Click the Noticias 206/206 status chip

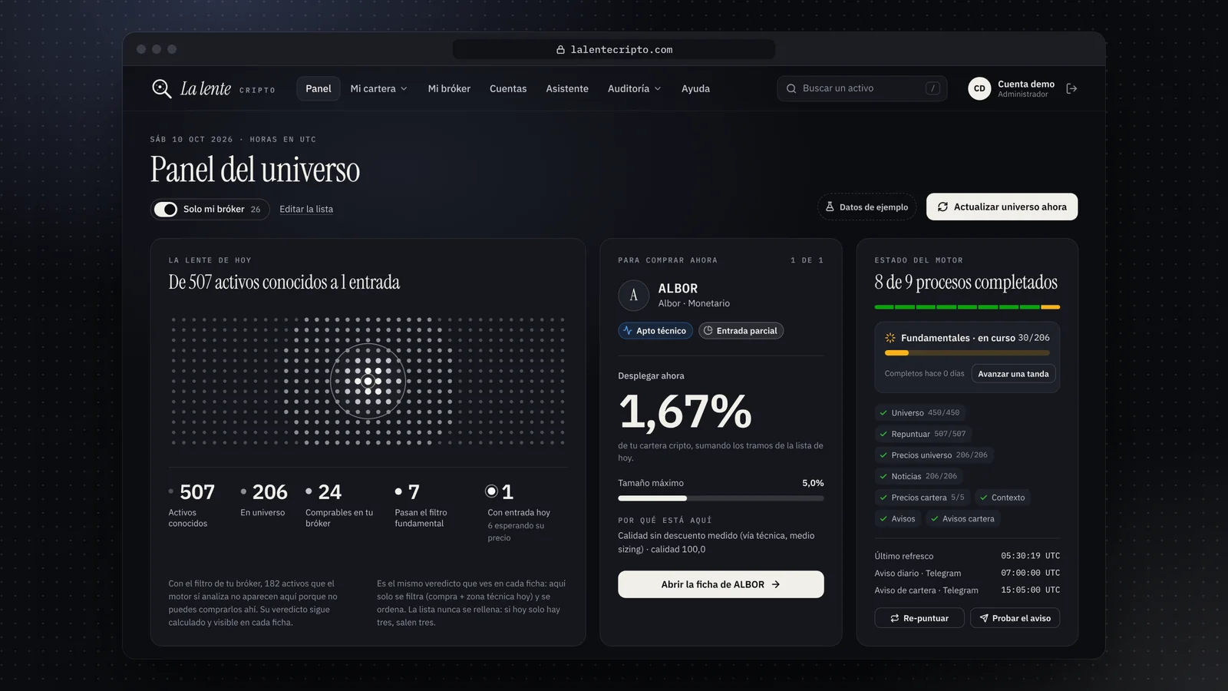919,477
